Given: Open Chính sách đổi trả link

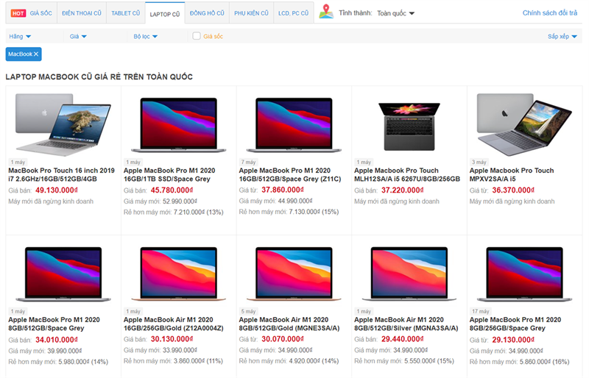Looking at the screenshot, I should pos(550,13).
